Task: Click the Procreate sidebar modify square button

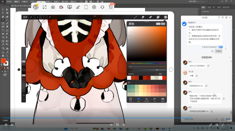Action: [x=24, y=70]
